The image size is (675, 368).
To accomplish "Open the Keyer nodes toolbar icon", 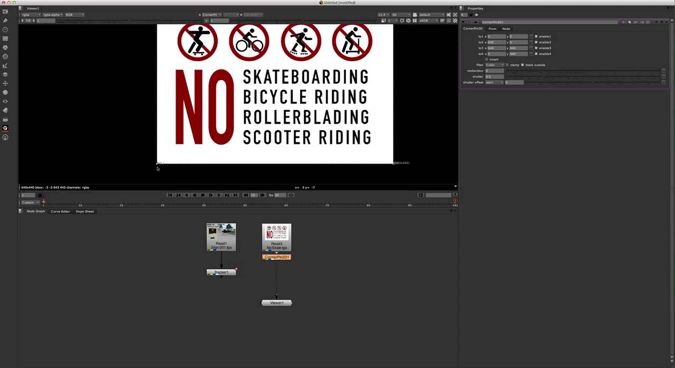I will (5, 65).
